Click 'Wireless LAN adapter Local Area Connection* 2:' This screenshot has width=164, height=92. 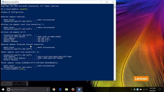tap(23, 25)
